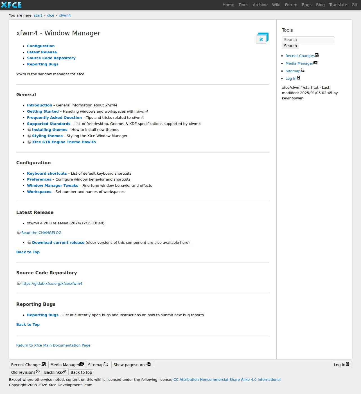Click the Xfce logo in header
361x394 pixels.
click(11, 5)
